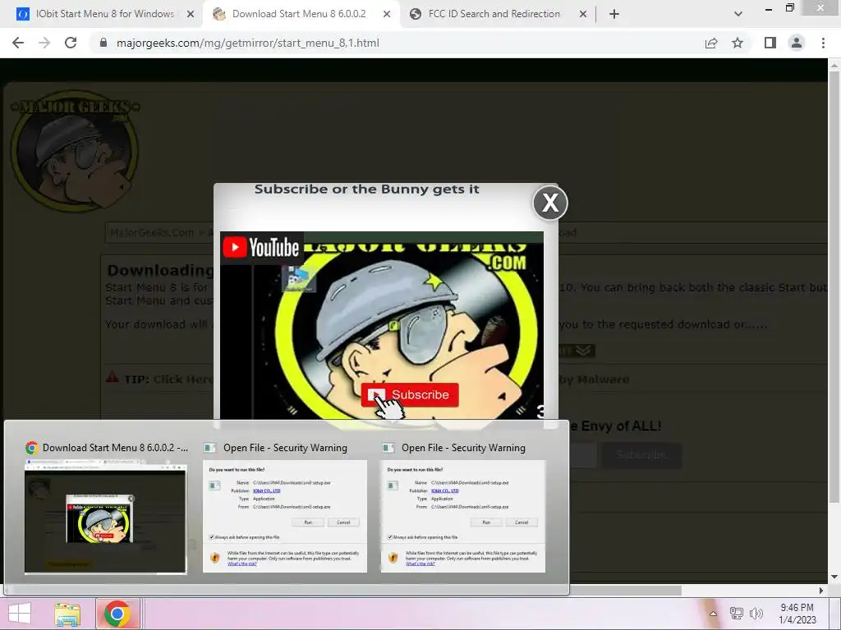
Task: Open the Chrome profile menu
Action: point(797,43)
